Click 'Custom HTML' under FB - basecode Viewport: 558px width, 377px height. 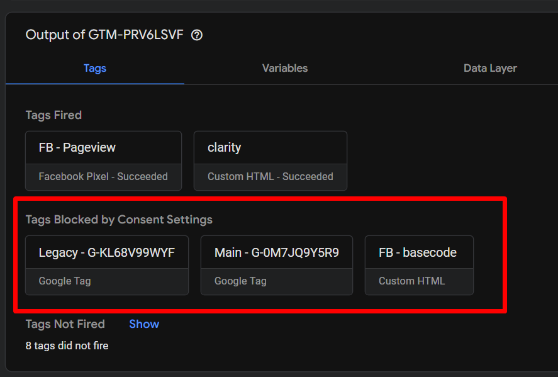pyautogui.click(x=412, y=281)
